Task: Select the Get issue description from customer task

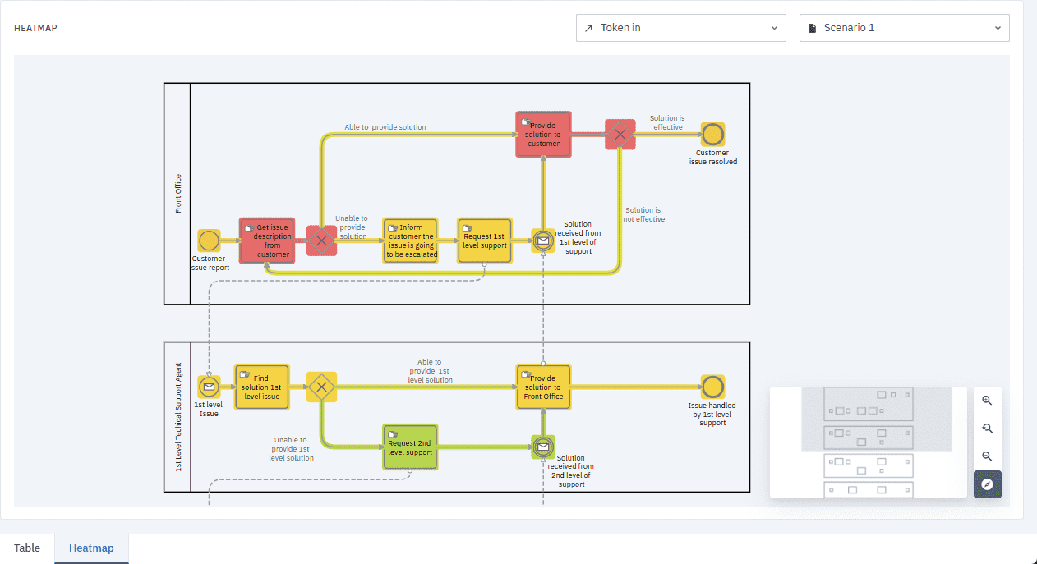Action: (267, 241)
